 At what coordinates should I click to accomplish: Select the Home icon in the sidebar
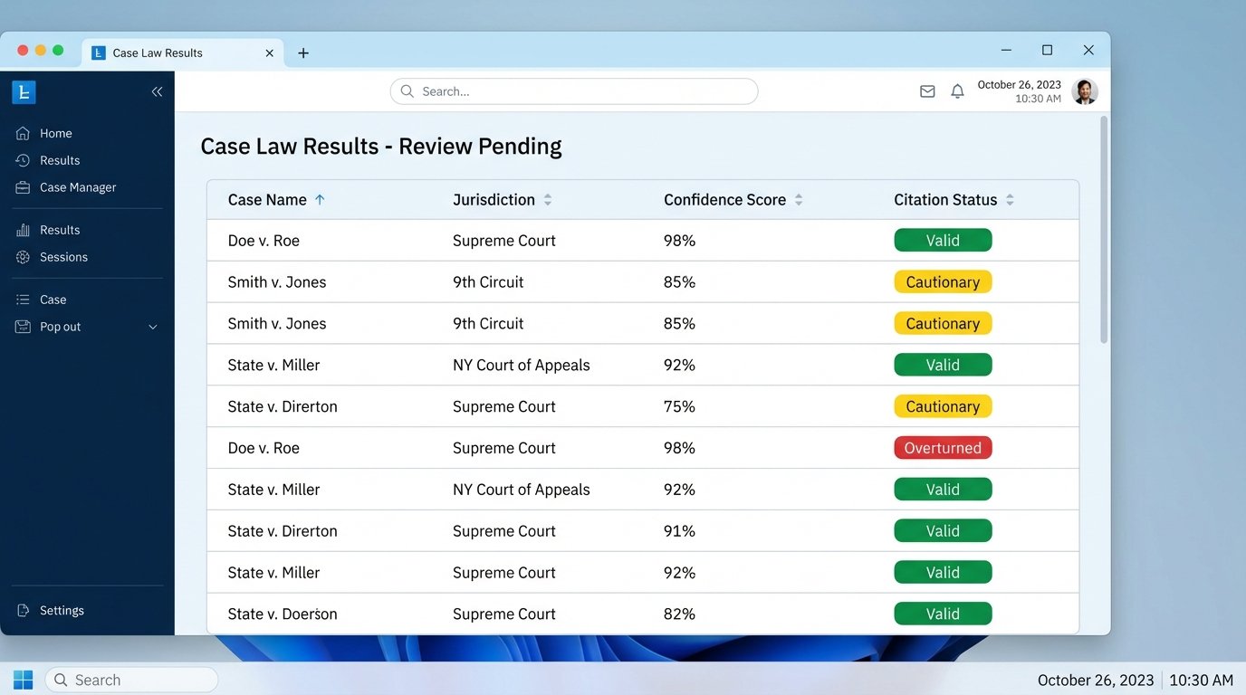coord(23,132)
